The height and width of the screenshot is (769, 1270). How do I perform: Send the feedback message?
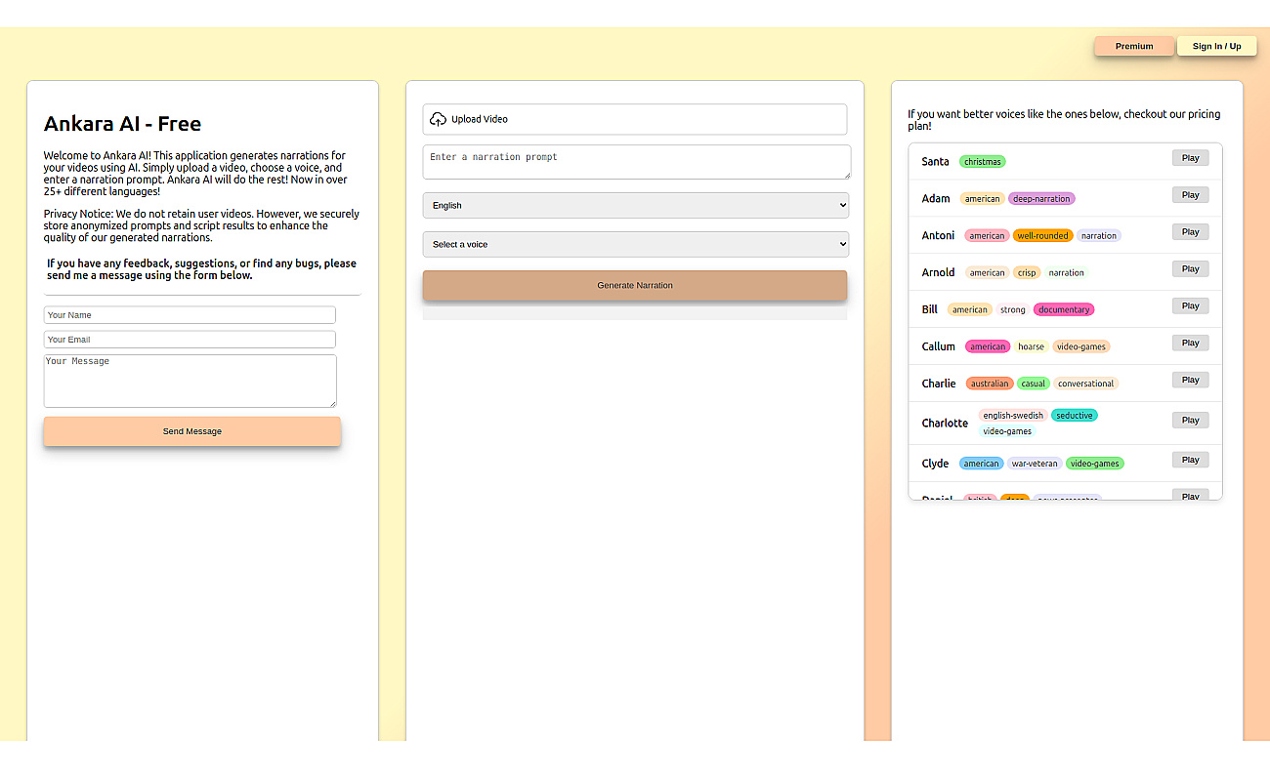point(192,431)
